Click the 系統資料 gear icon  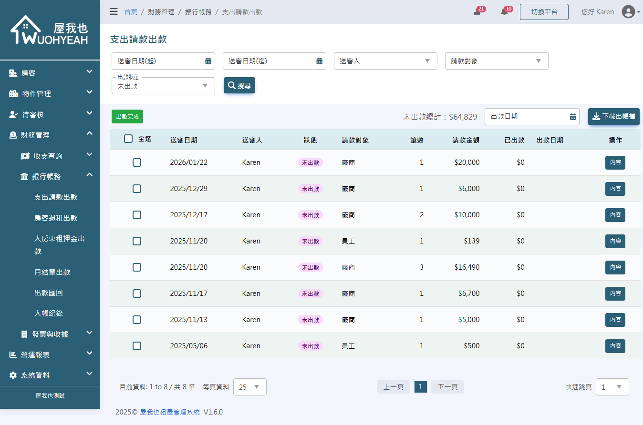tap(13, 375)
